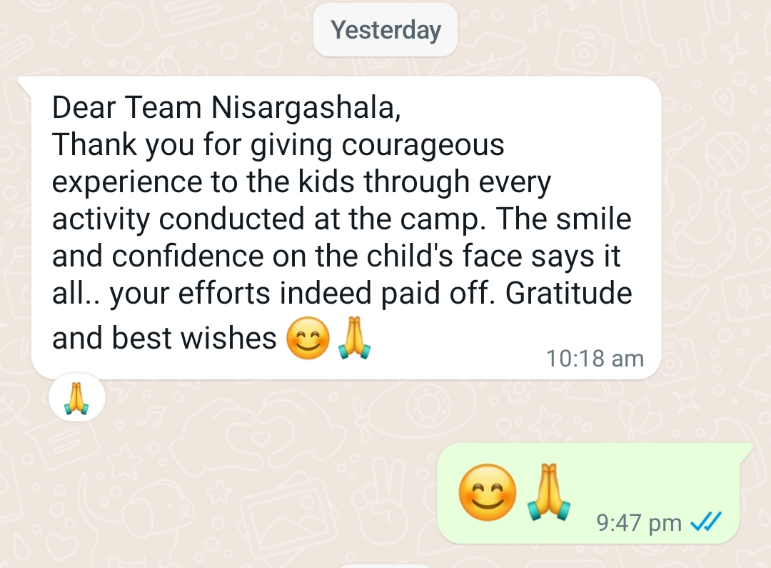Image resolution: width=771 pixels, height=568 pixels.
Task: Select the white received message bubble
Action: [346, 227]
